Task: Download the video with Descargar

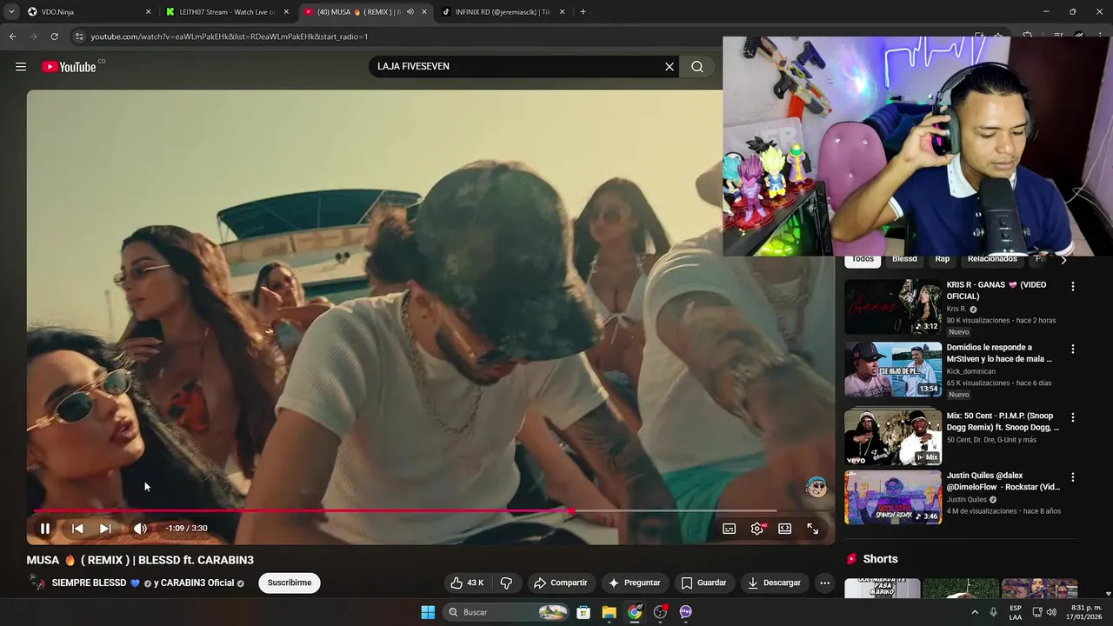Action: click(774, 583)
